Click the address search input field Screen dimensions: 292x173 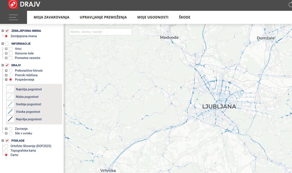(x=100, y=32)
